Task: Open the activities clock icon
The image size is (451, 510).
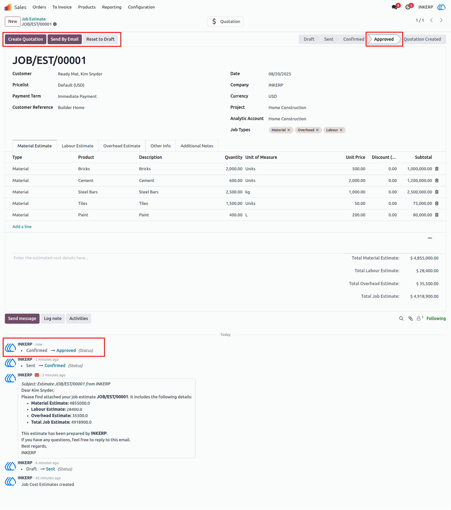Action: pyautogui.click(x=408, y=7)
